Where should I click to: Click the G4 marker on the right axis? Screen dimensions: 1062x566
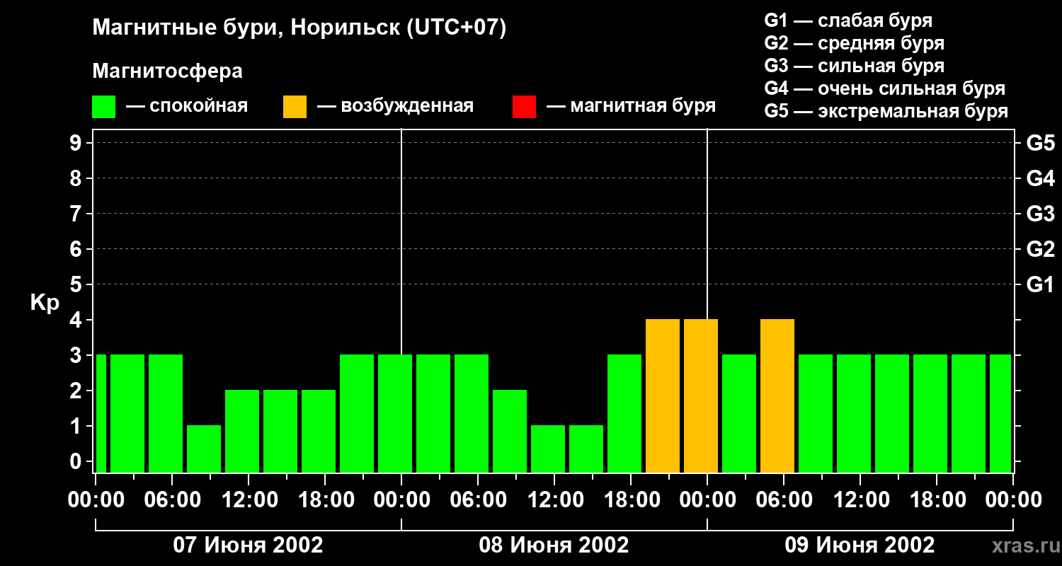[x=1040, y=178]
